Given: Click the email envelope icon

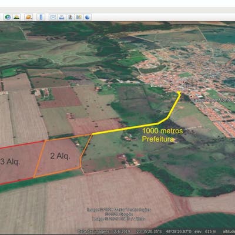Looking at the screenshot, I should 53,17.
